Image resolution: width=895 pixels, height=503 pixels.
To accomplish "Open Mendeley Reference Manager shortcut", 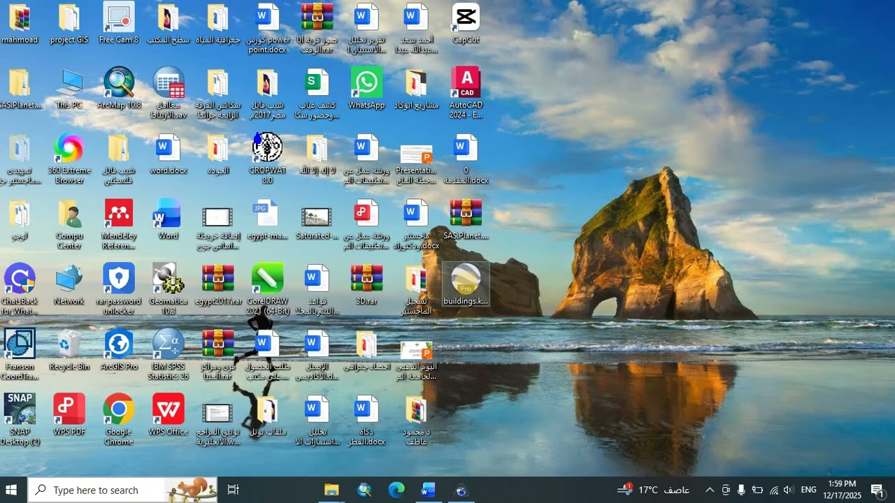I will [119, 224].
